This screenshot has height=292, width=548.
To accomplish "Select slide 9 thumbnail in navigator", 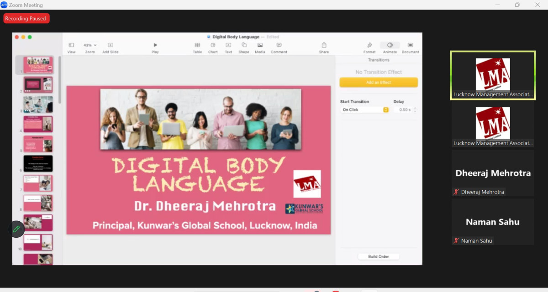I will tap(38, 223).
